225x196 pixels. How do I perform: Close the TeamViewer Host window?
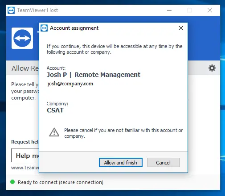tap(210, 10)
